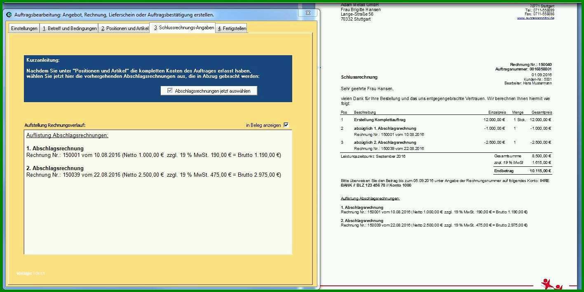
Task: Open Positionen und Artikel tab
Action: 124,28
